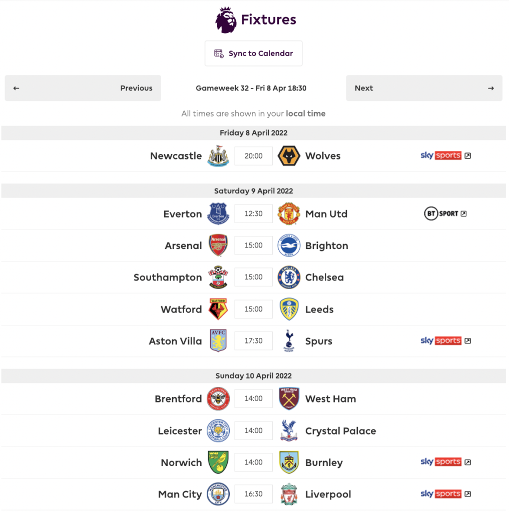Click the Gameweek 32 header text

pyautogui.click(x=251, y=88)
